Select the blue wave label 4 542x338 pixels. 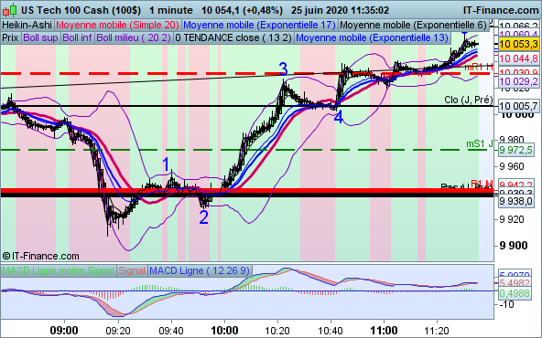(x=339, y=117)
